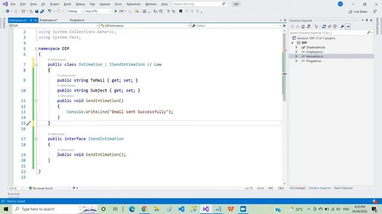The height and width of the screenshot is (214, 382).
Task: Click the Search (Ctrl+Q) box
Action: [199, 4]
